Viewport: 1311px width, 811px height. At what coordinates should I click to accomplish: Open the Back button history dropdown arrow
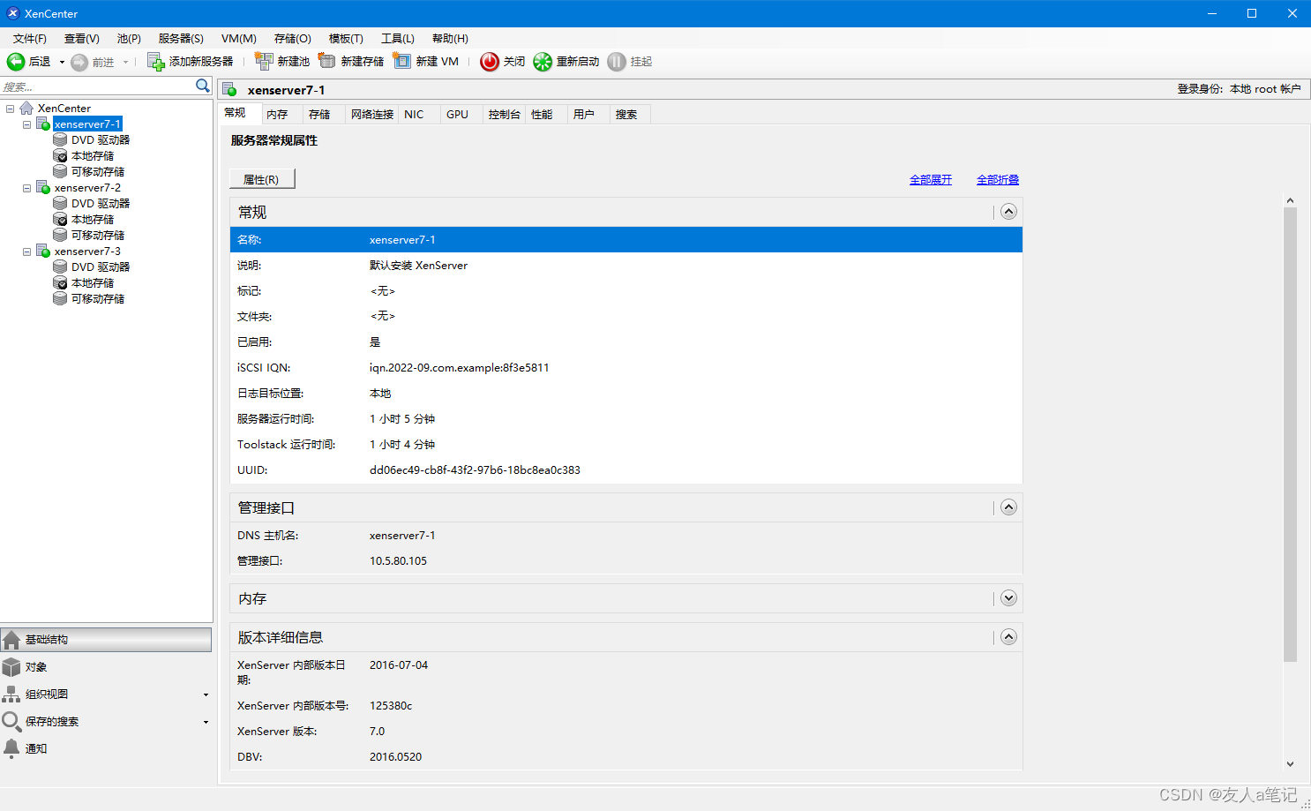(x=62, y=62)
